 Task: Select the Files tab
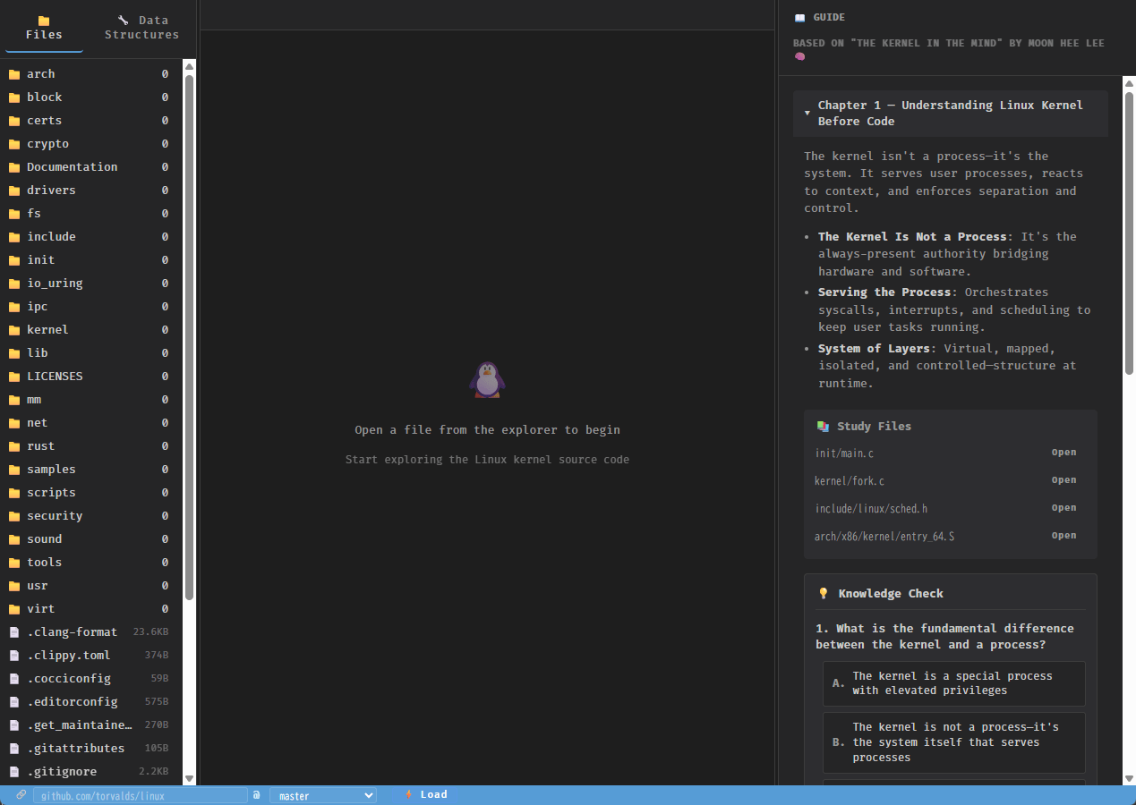click(x=44, y=27)
